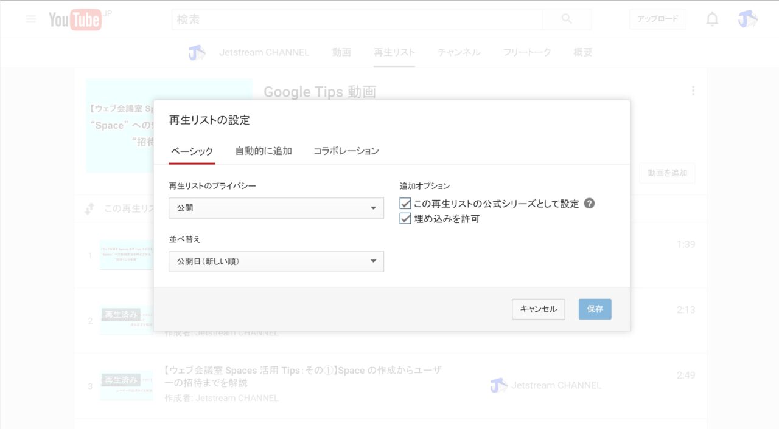Click into the 検索 search field
This screenshot has width=779, height=429.
coord(357,19)
